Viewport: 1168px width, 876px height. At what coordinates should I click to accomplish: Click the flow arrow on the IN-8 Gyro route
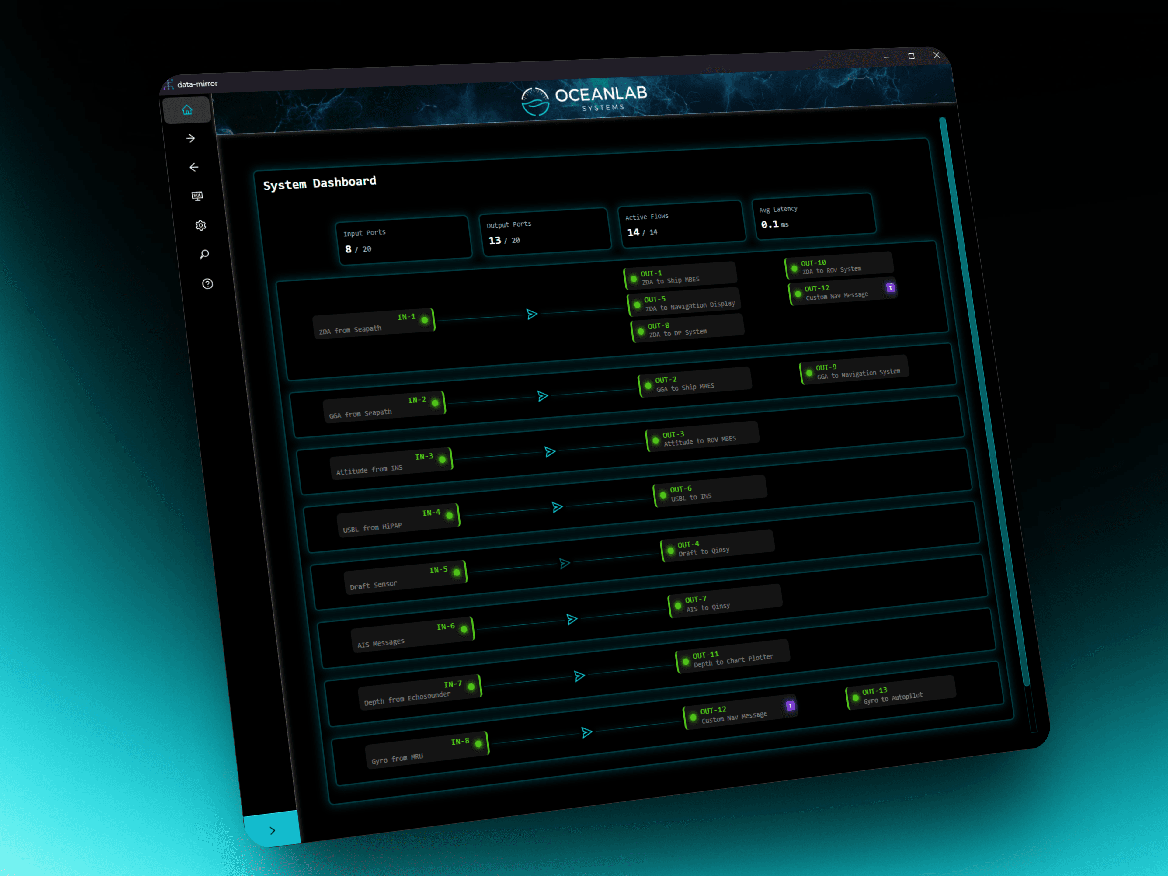click(x=587, y=732)
